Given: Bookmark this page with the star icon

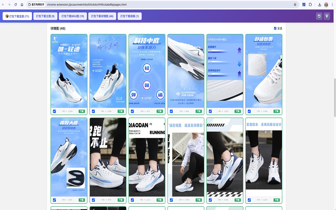Looking at the screenshot, I should click(295, 4).
